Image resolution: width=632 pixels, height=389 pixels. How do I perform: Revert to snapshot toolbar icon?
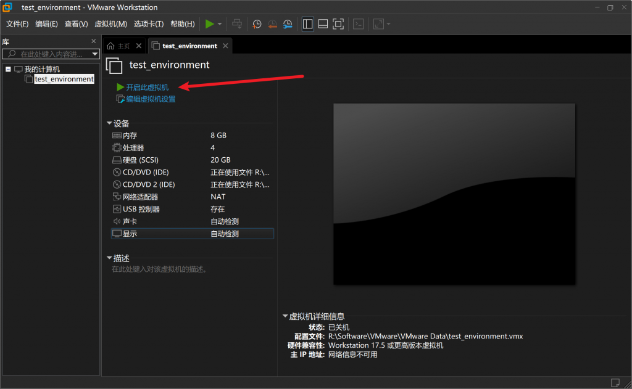[272, 24]
